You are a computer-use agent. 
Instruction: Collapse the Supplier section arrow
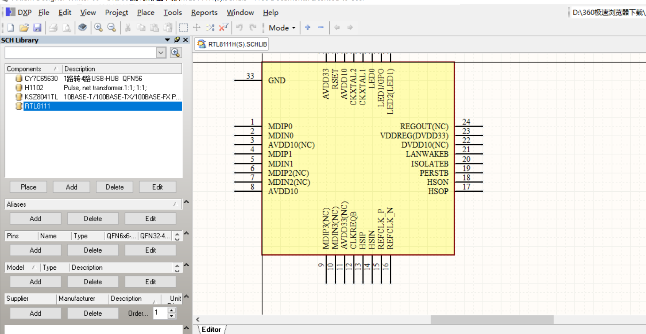(186, 296)
